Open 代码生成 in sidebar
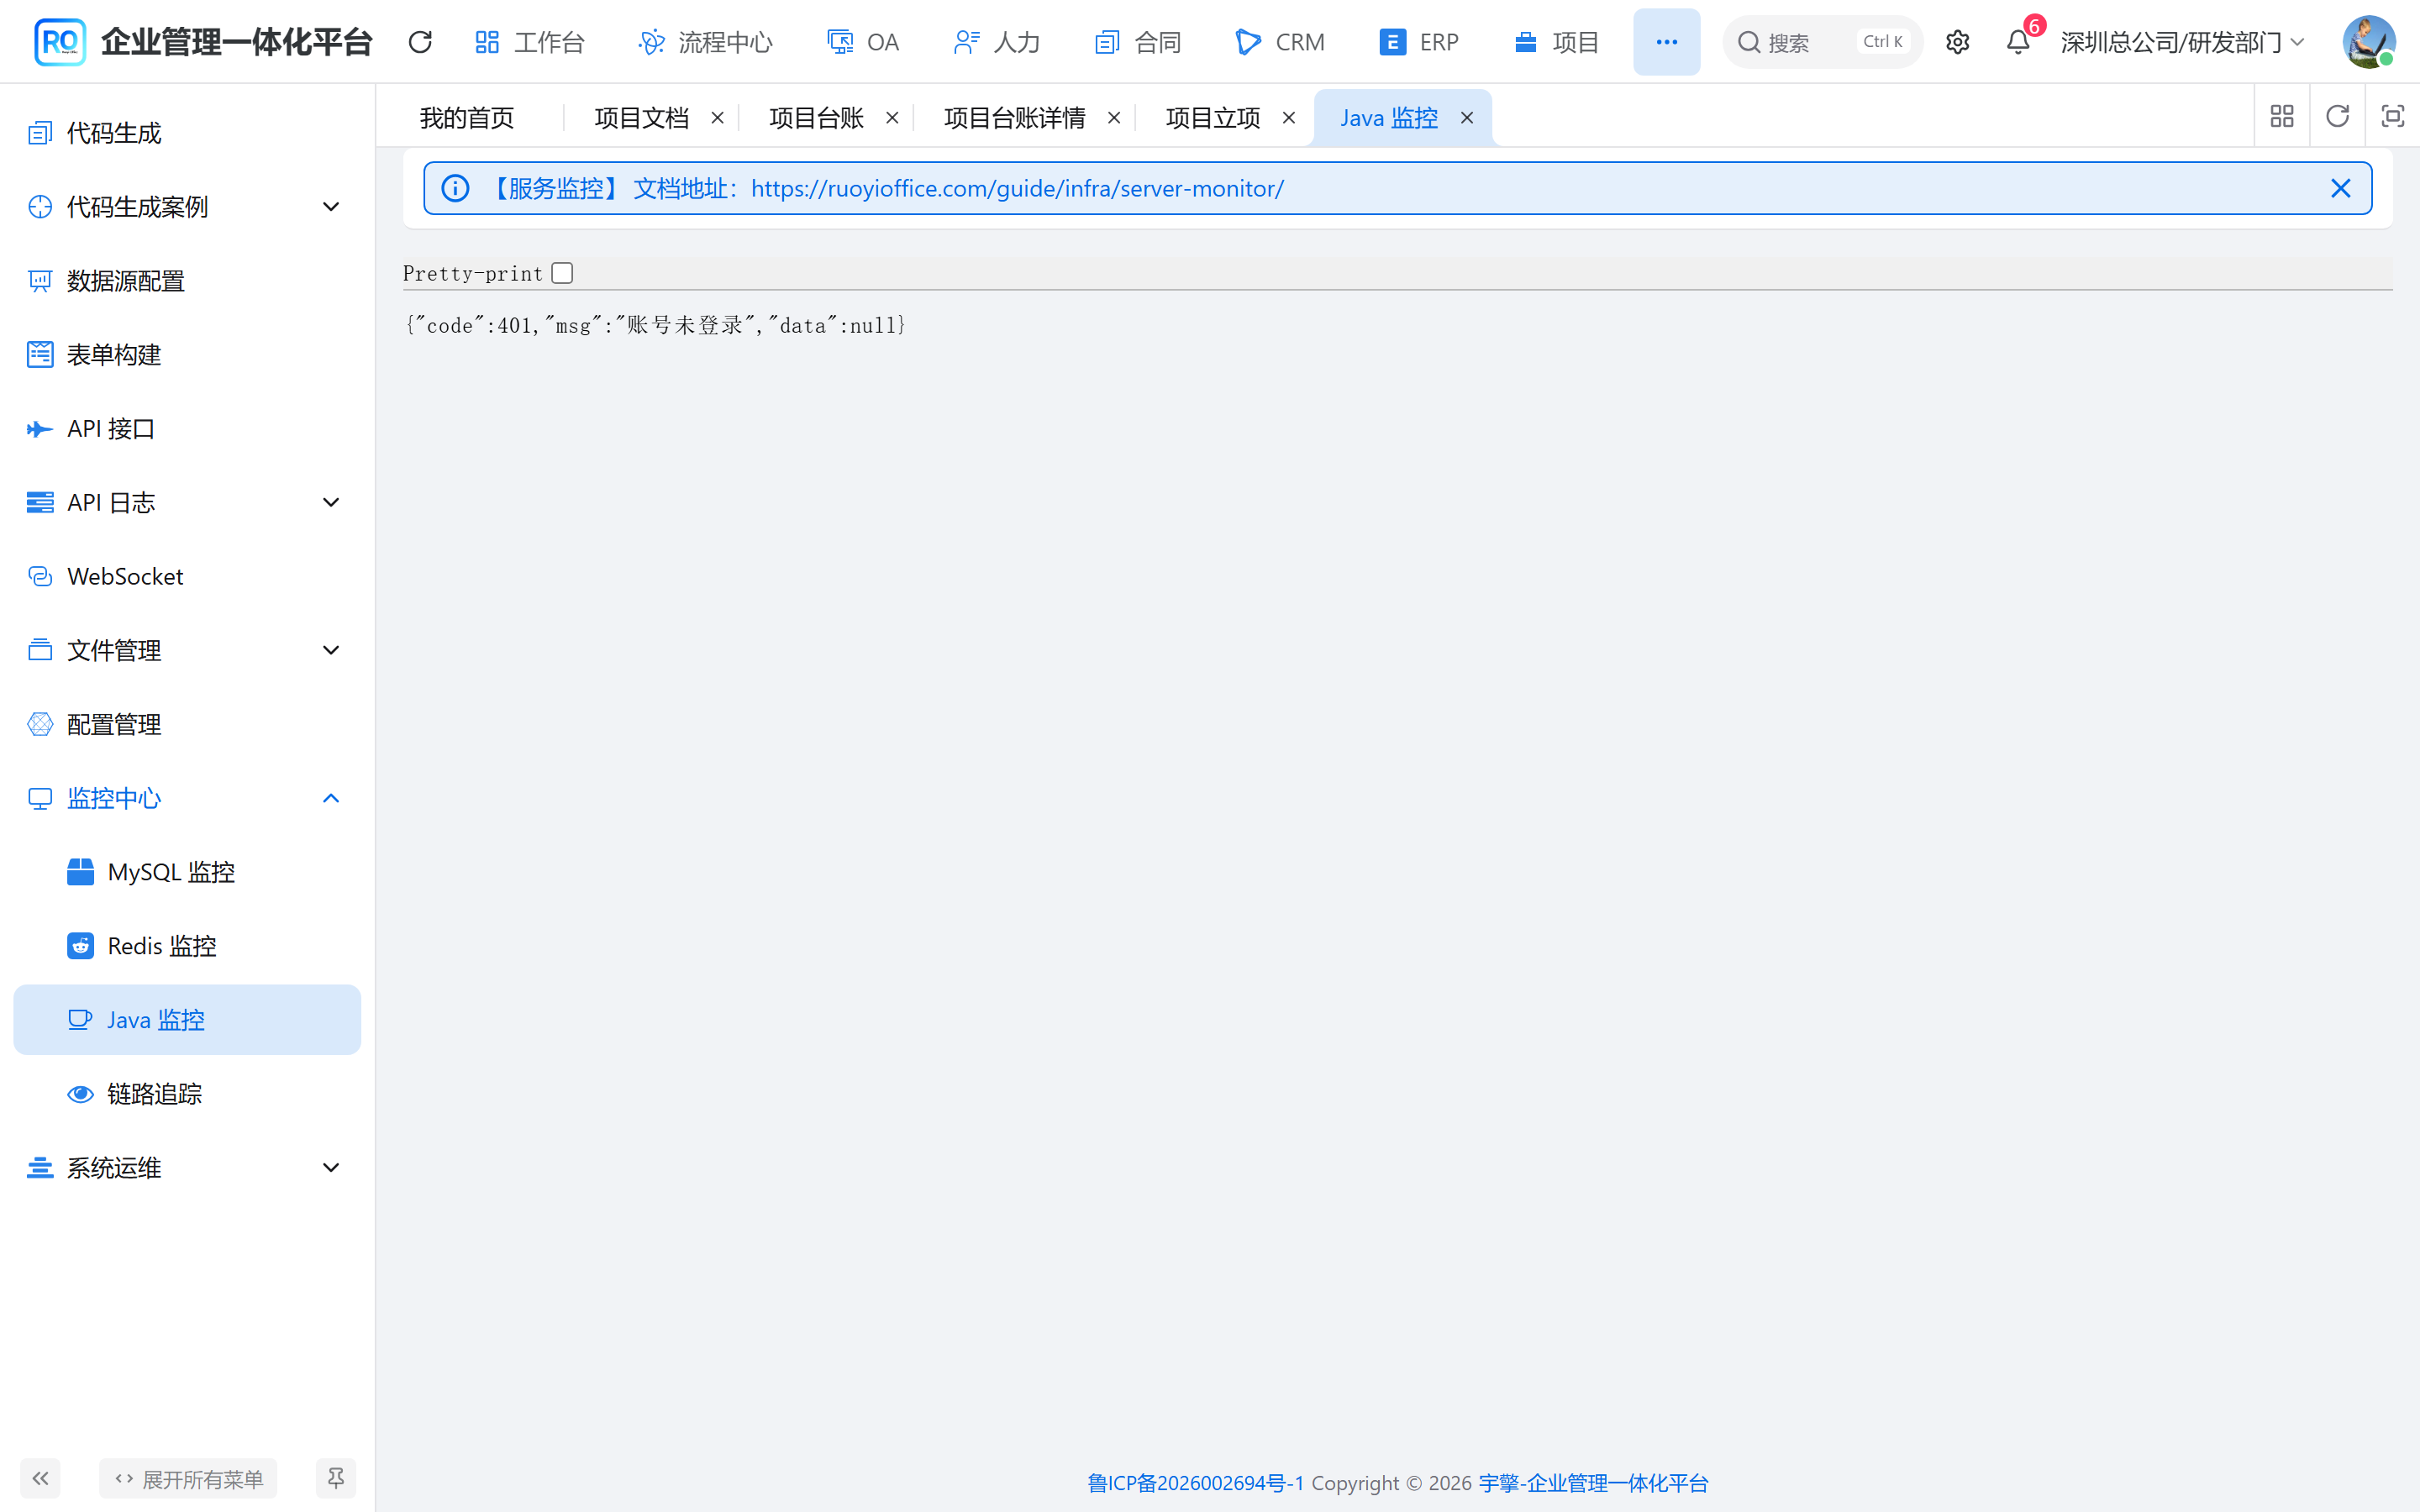2420x1512 pixels. (x=187, y=133)
